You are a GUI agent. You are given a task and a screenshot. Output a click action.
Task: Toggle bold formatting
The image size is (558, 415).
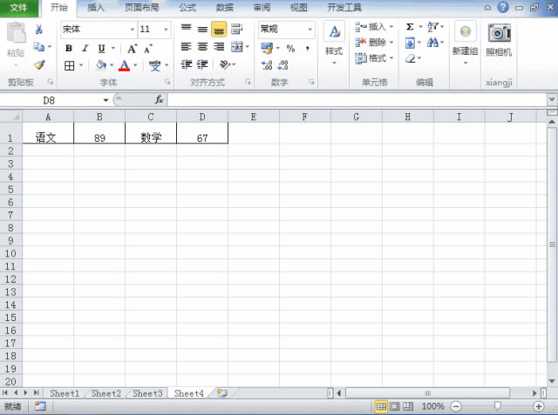[x=69, y=48]
